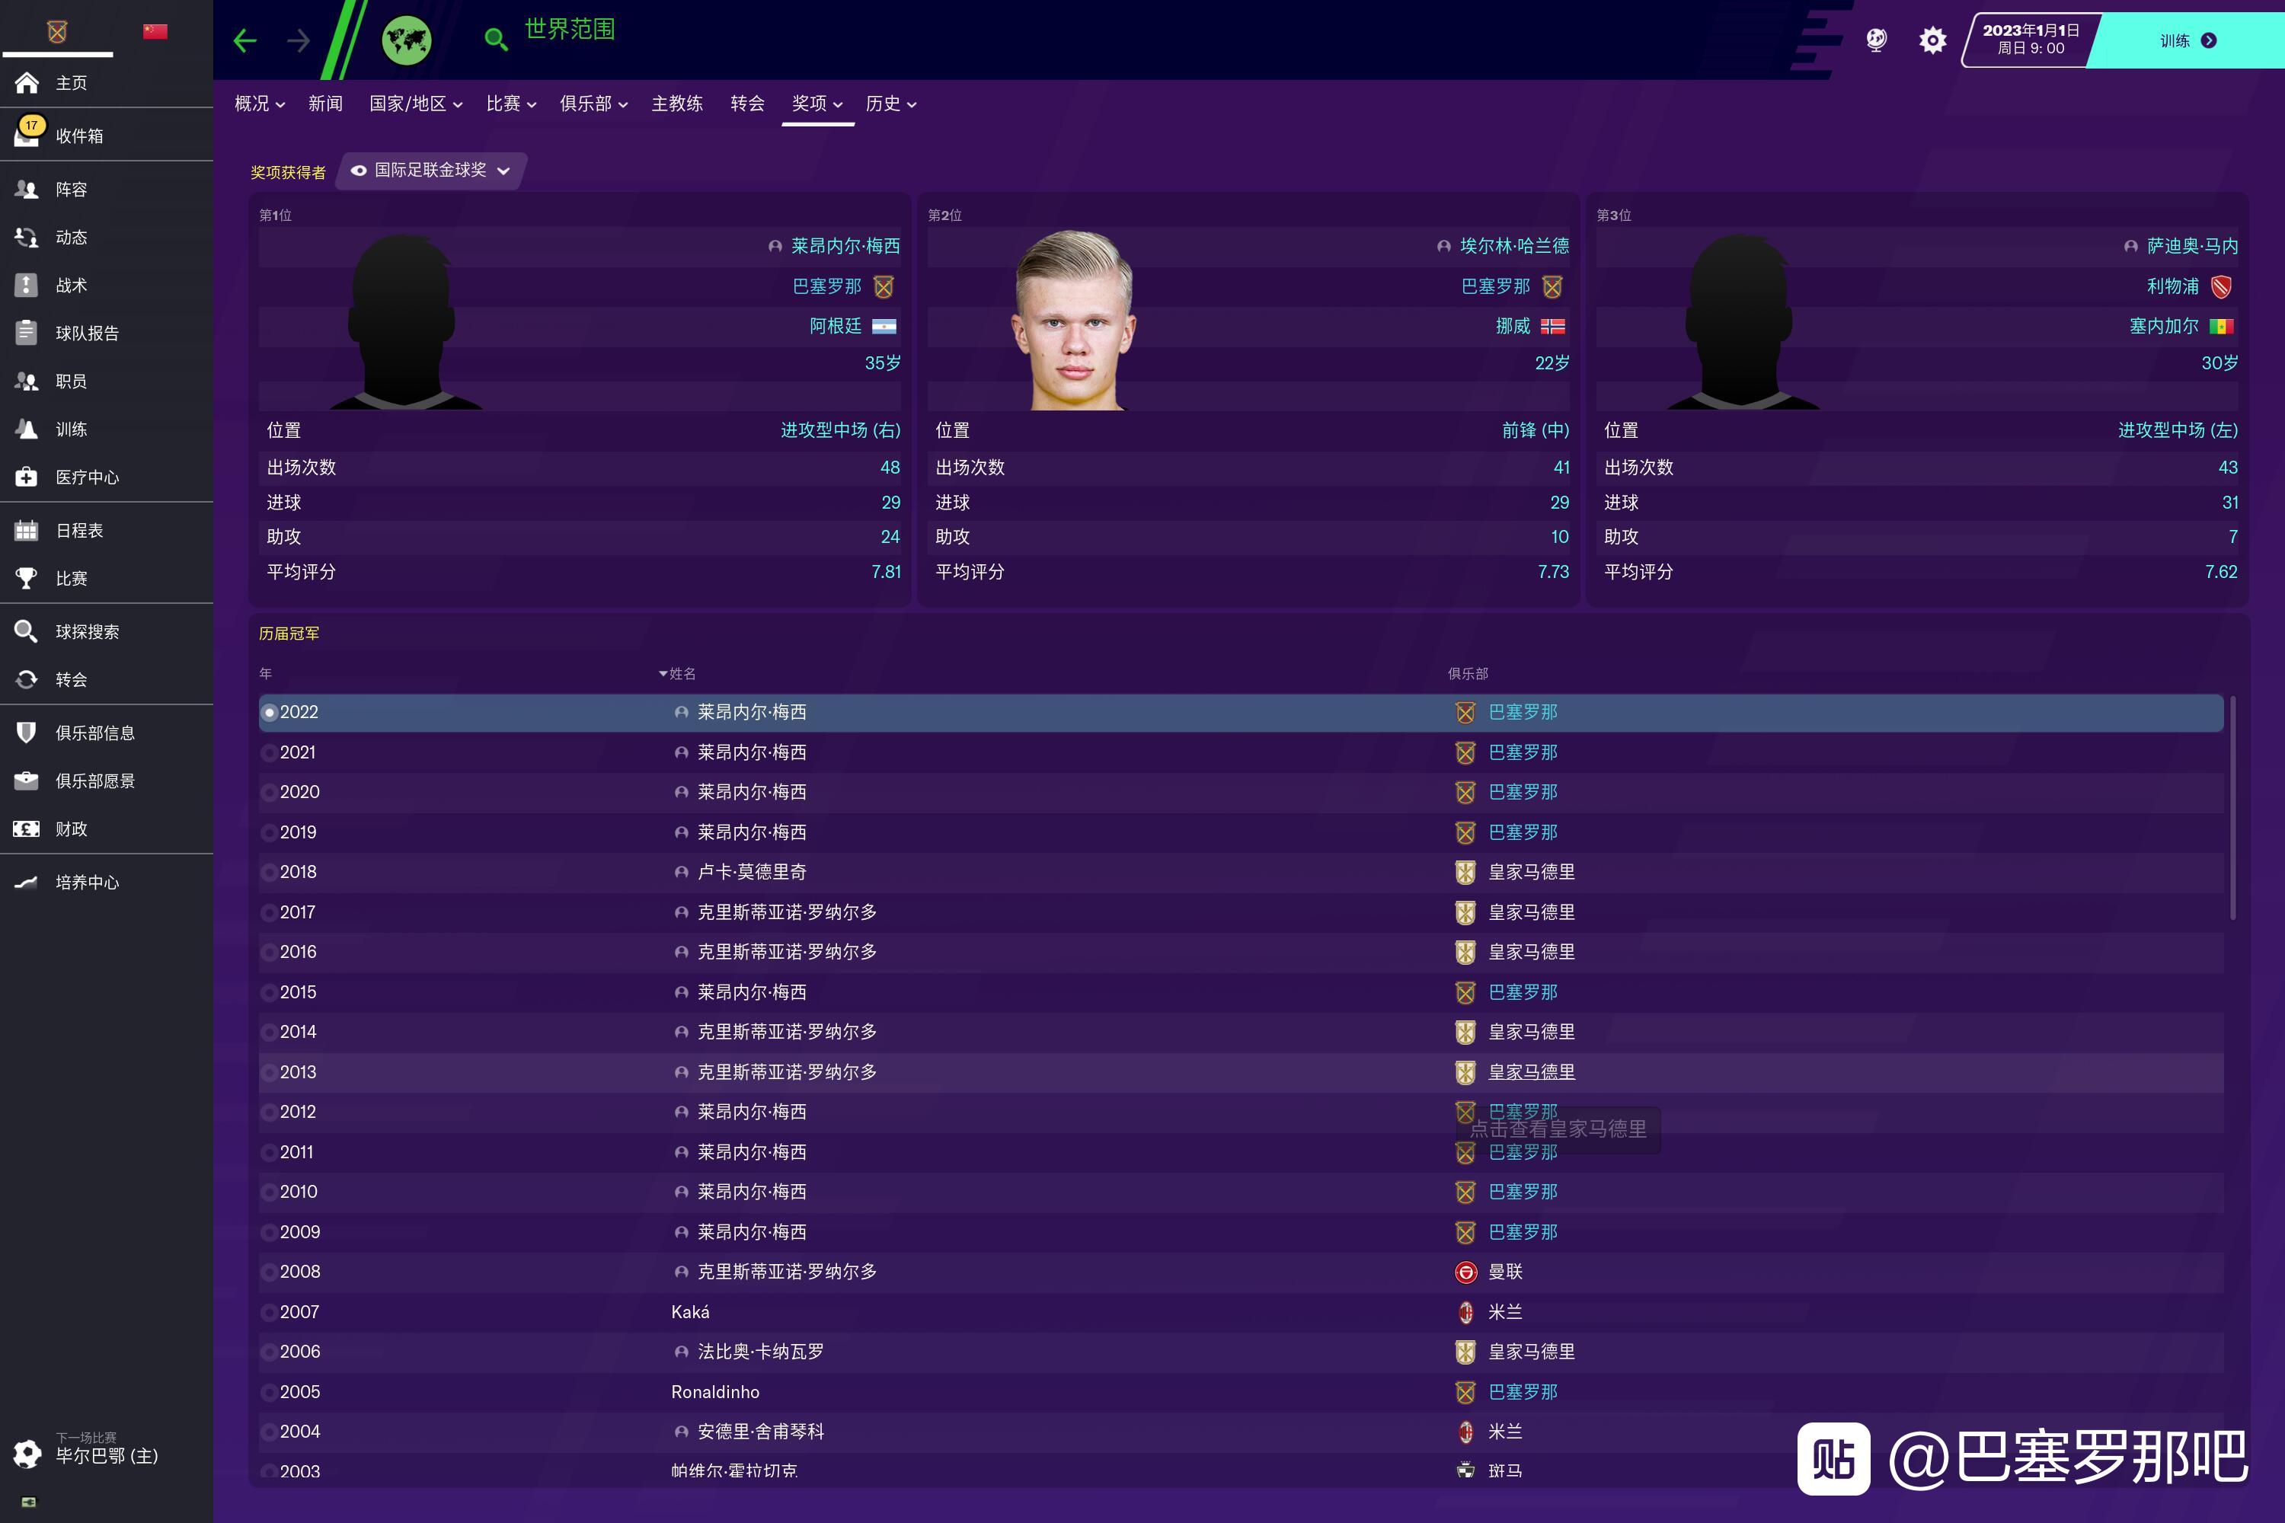Click the winners list vertical scrollbar

2232,807
